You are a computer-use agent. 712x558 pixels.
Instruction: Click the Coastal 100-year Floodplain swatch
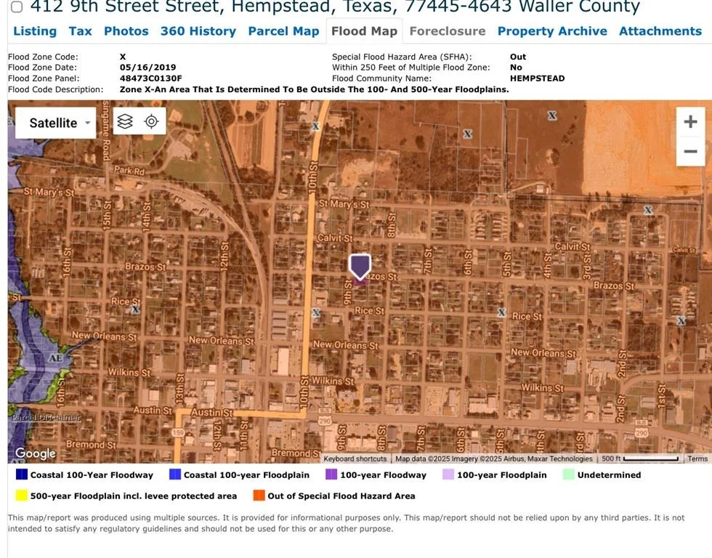click(x=175, y=474)
